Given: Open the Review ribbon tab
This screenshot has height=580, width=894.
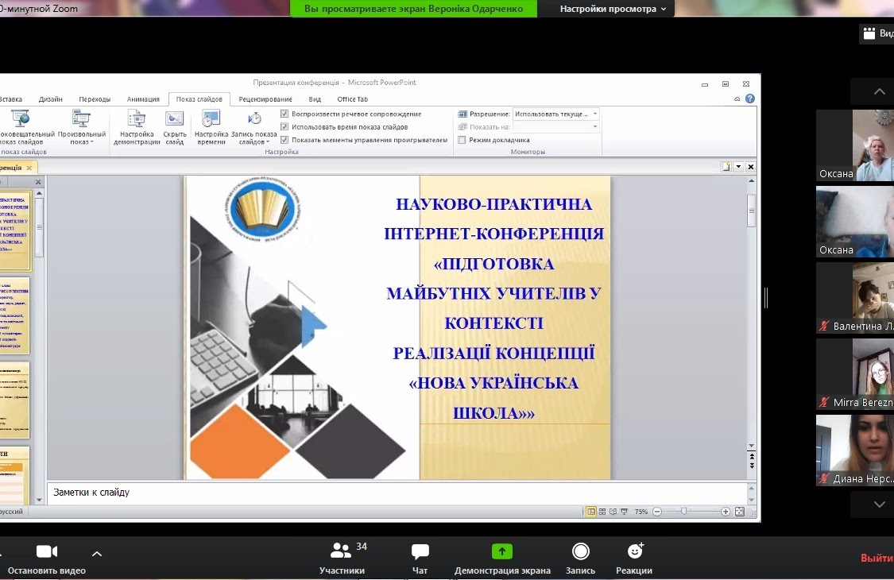Looking at the screenshot, I should [x=265, y=99].
